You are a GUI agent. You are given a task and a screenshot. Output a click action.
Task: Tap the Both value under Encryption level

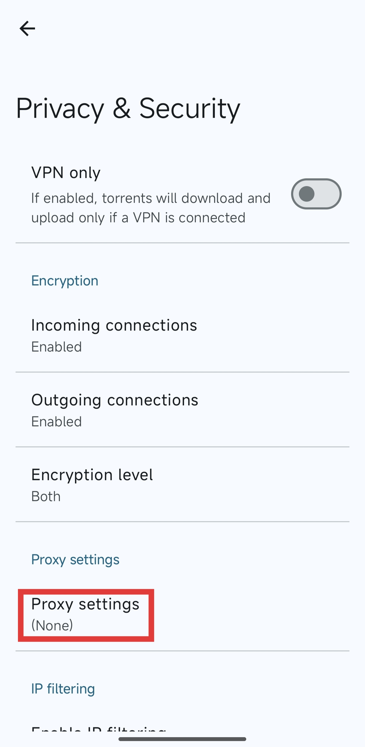coord(46,497)
